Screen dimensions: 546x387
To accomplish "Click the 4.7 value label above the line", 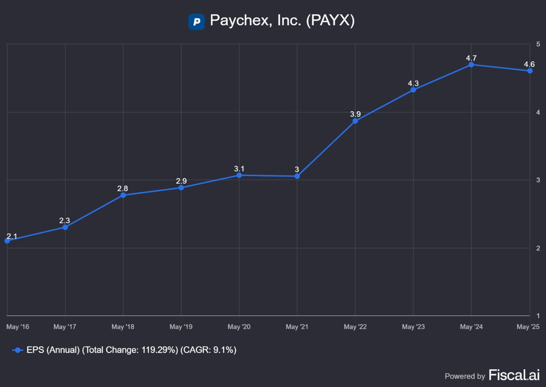I will pyautogui.click(x=471, y=58).
